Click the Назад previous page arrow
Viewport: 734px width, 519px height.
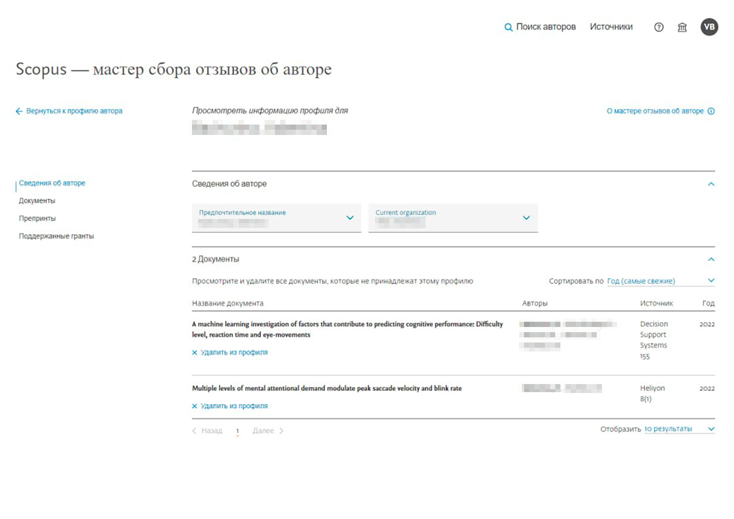(194, 431)
